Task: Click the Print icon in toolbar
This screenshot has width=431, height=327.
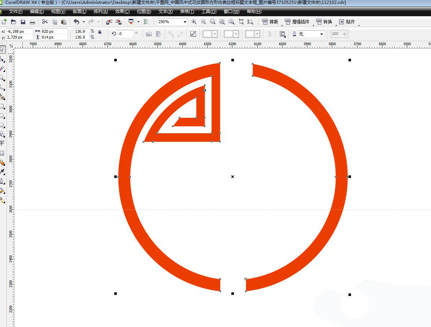Action: pyautogui.click(x=32, y=22)
